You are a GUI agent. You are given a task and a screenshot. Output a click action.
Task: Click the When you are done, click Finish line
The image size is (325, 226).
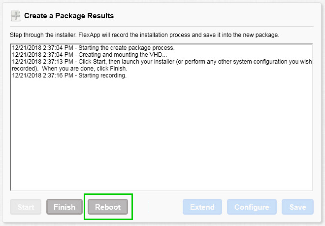pos(85,69)
